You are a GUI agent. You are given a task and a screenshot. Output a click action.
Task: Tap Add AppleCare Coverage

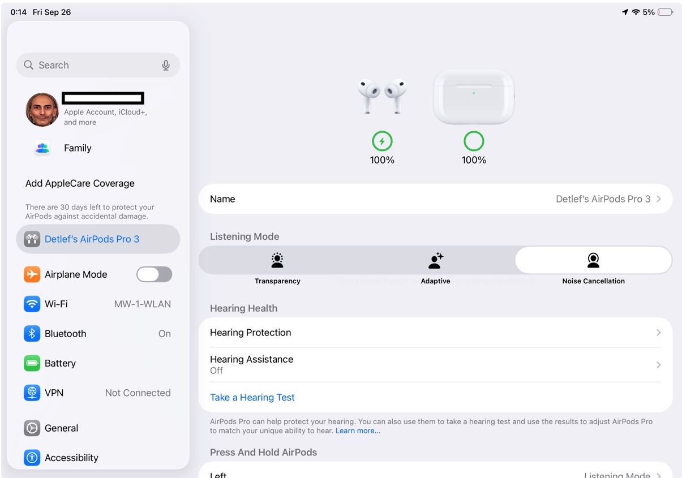pyautogui.click(x=80, y=183)
